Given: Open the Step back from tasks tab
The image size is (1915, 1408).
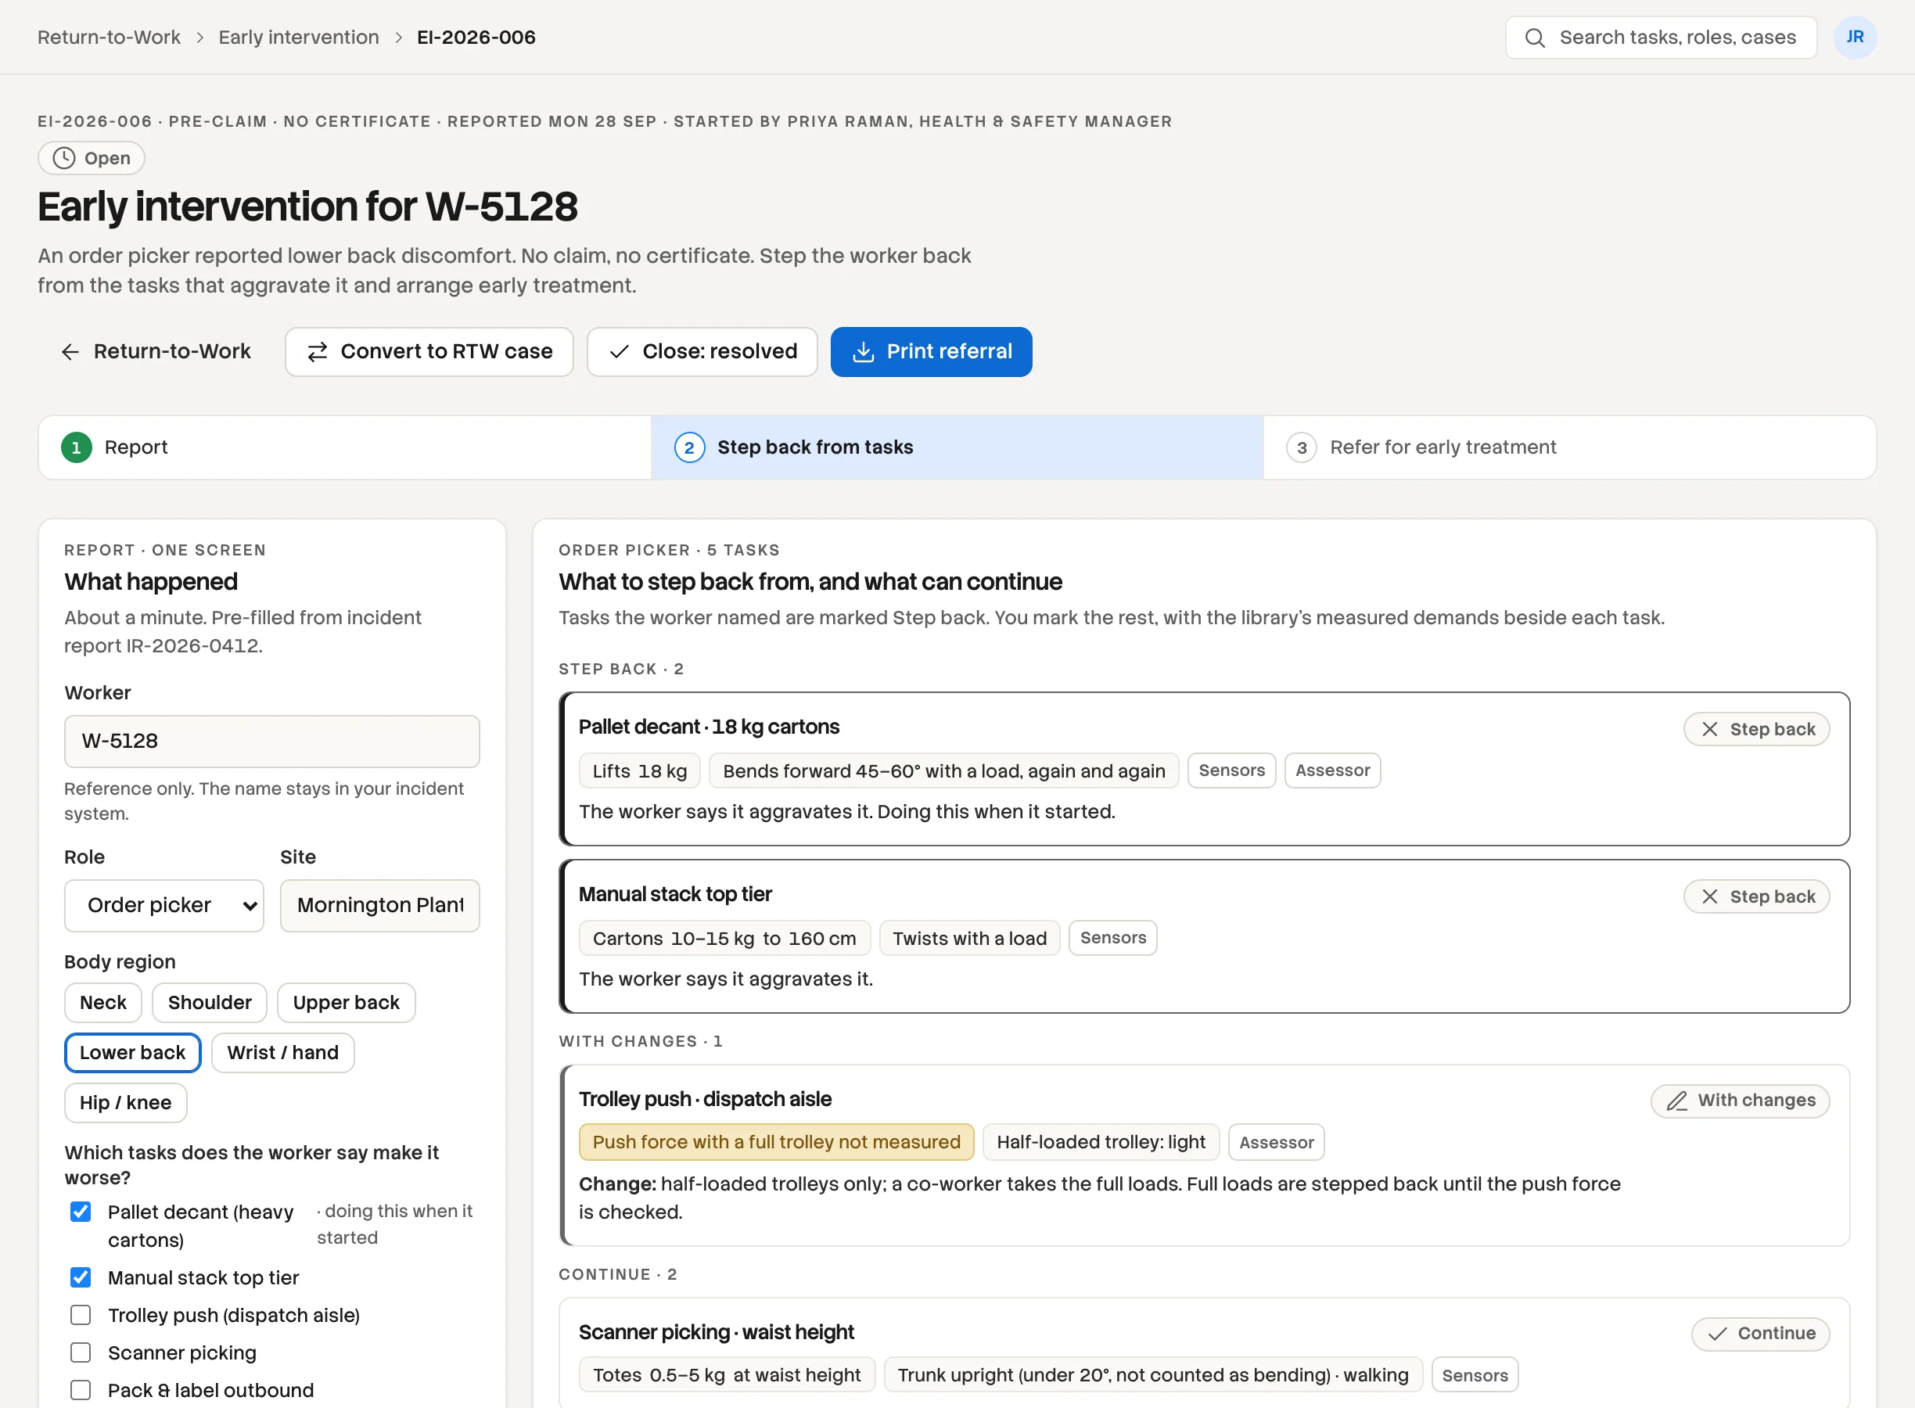Looking at the screenshot, I should point(957,447).
